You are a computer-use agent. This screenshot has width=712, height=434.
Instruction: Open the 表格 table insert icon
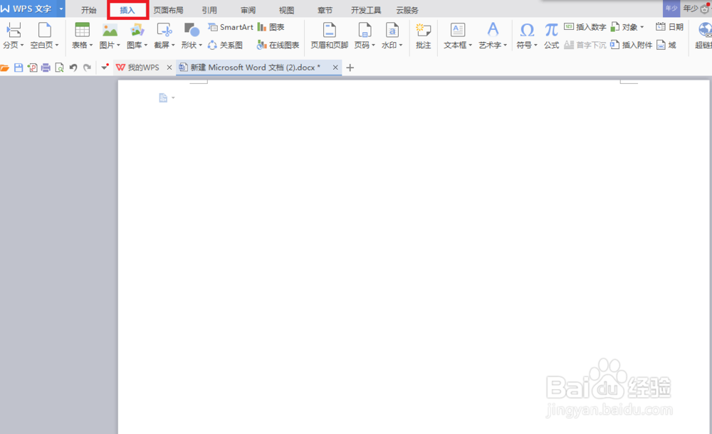click(82, 30)
